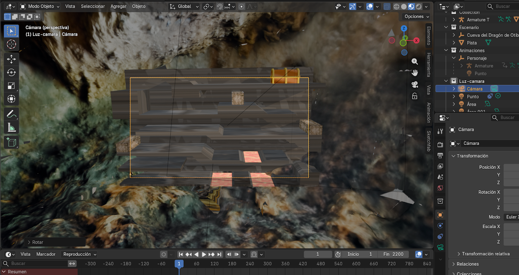
Task: Toggle camera view with the camera icon
Action: coord(415,84)
